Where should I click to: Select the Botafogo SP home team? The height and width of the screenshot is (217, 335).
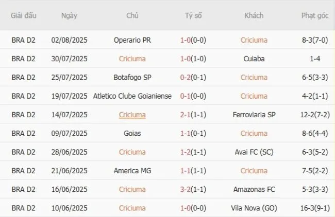[x=132, y=78]
